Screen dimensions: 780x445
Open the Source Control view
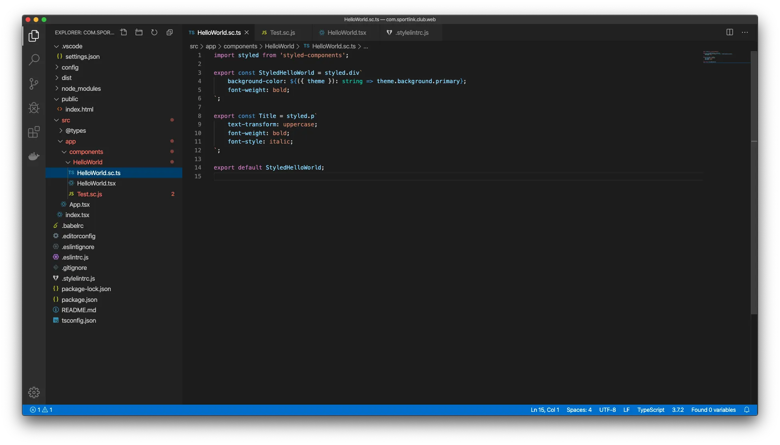34,84
